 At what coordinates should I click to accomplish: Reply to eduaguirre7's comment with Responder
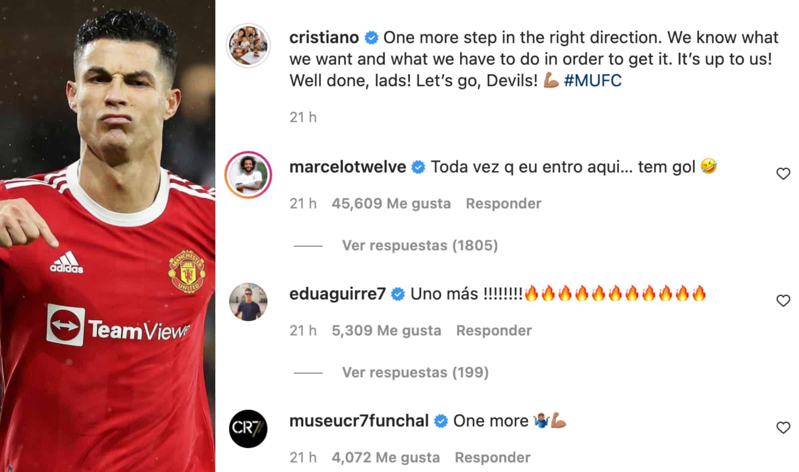pos(494,331)
